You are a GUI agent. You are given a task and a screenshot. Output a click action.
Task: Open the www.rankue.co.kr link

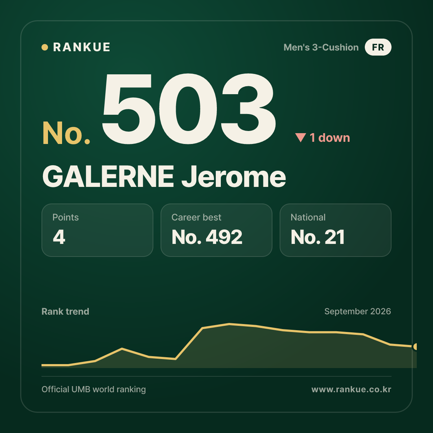click(x=351, y=389)
